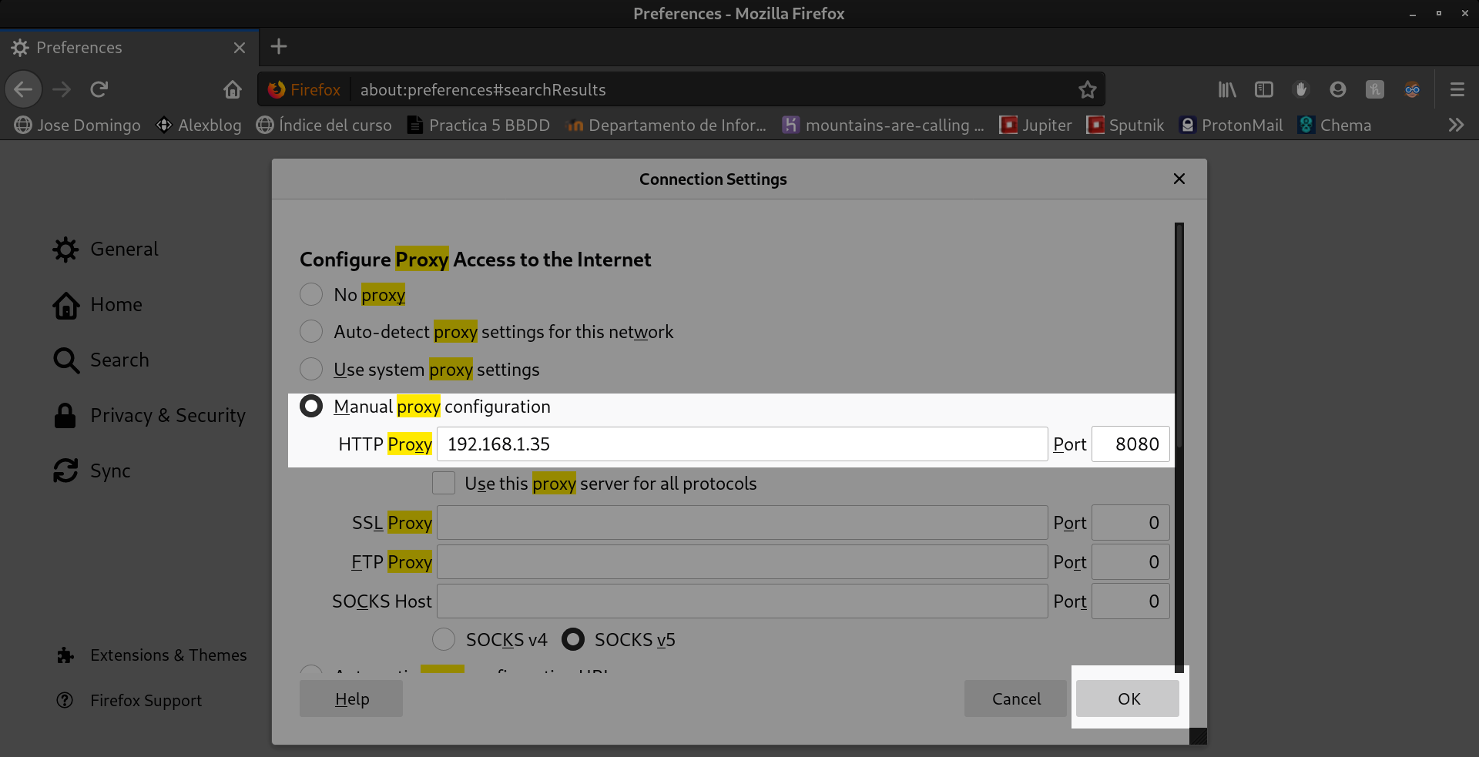
Task: Select the No proxy option
Action: click(311, 294)
